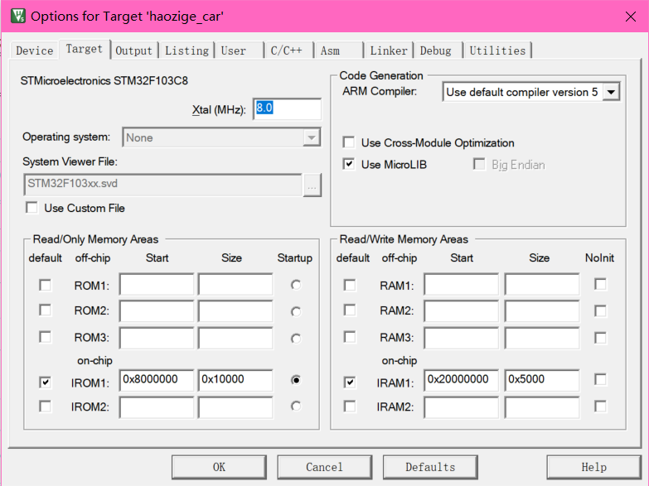
Task: Enable Use Custom File checkbox
Action: (31, 208)
